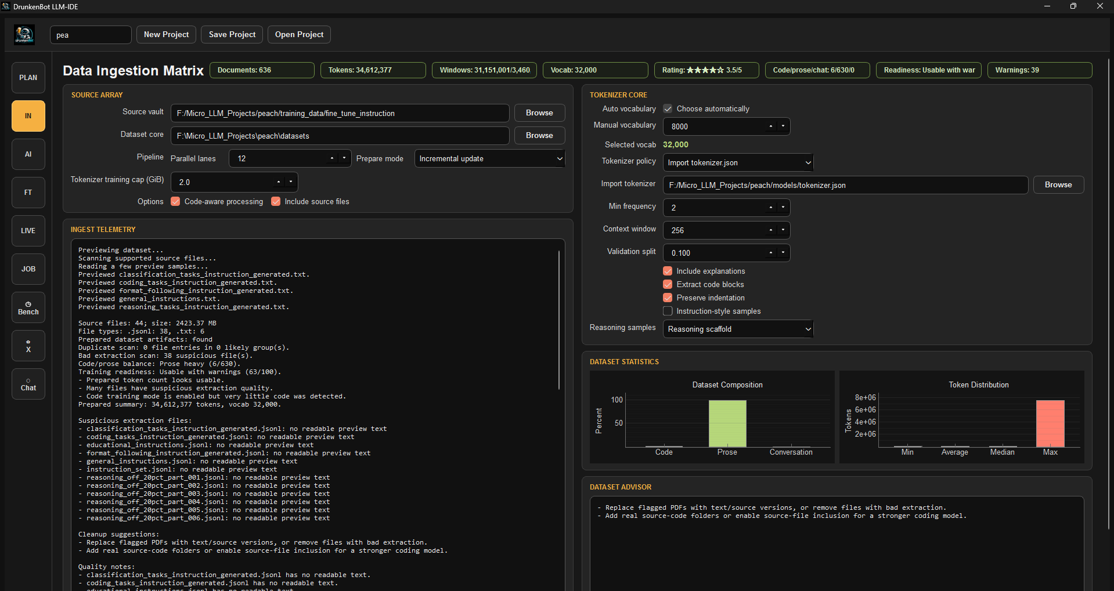Decrease Tokenizer training cap value
Screen dimensions: 1114x591
click(x=291, y=182)
